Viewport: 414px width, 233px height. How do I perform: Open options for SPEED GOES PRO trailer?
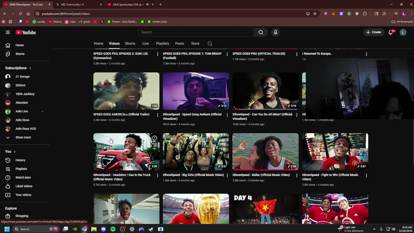coord(297,54)
